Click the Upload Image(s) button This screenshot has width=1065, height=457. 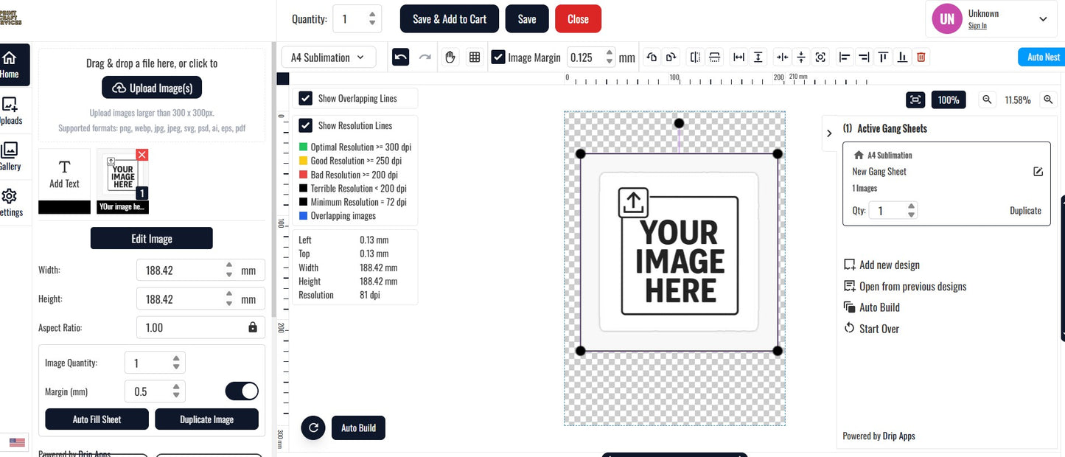(x=152, y=88)
